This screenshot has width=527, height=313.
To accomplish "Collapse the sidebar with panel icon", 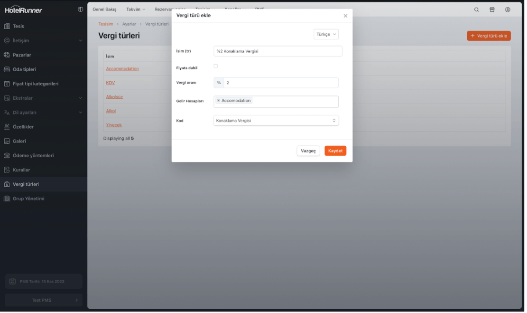I will point(80,9).
